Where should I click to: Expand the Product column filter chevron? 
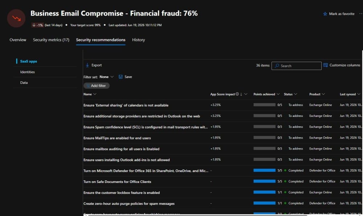(323, 94)
